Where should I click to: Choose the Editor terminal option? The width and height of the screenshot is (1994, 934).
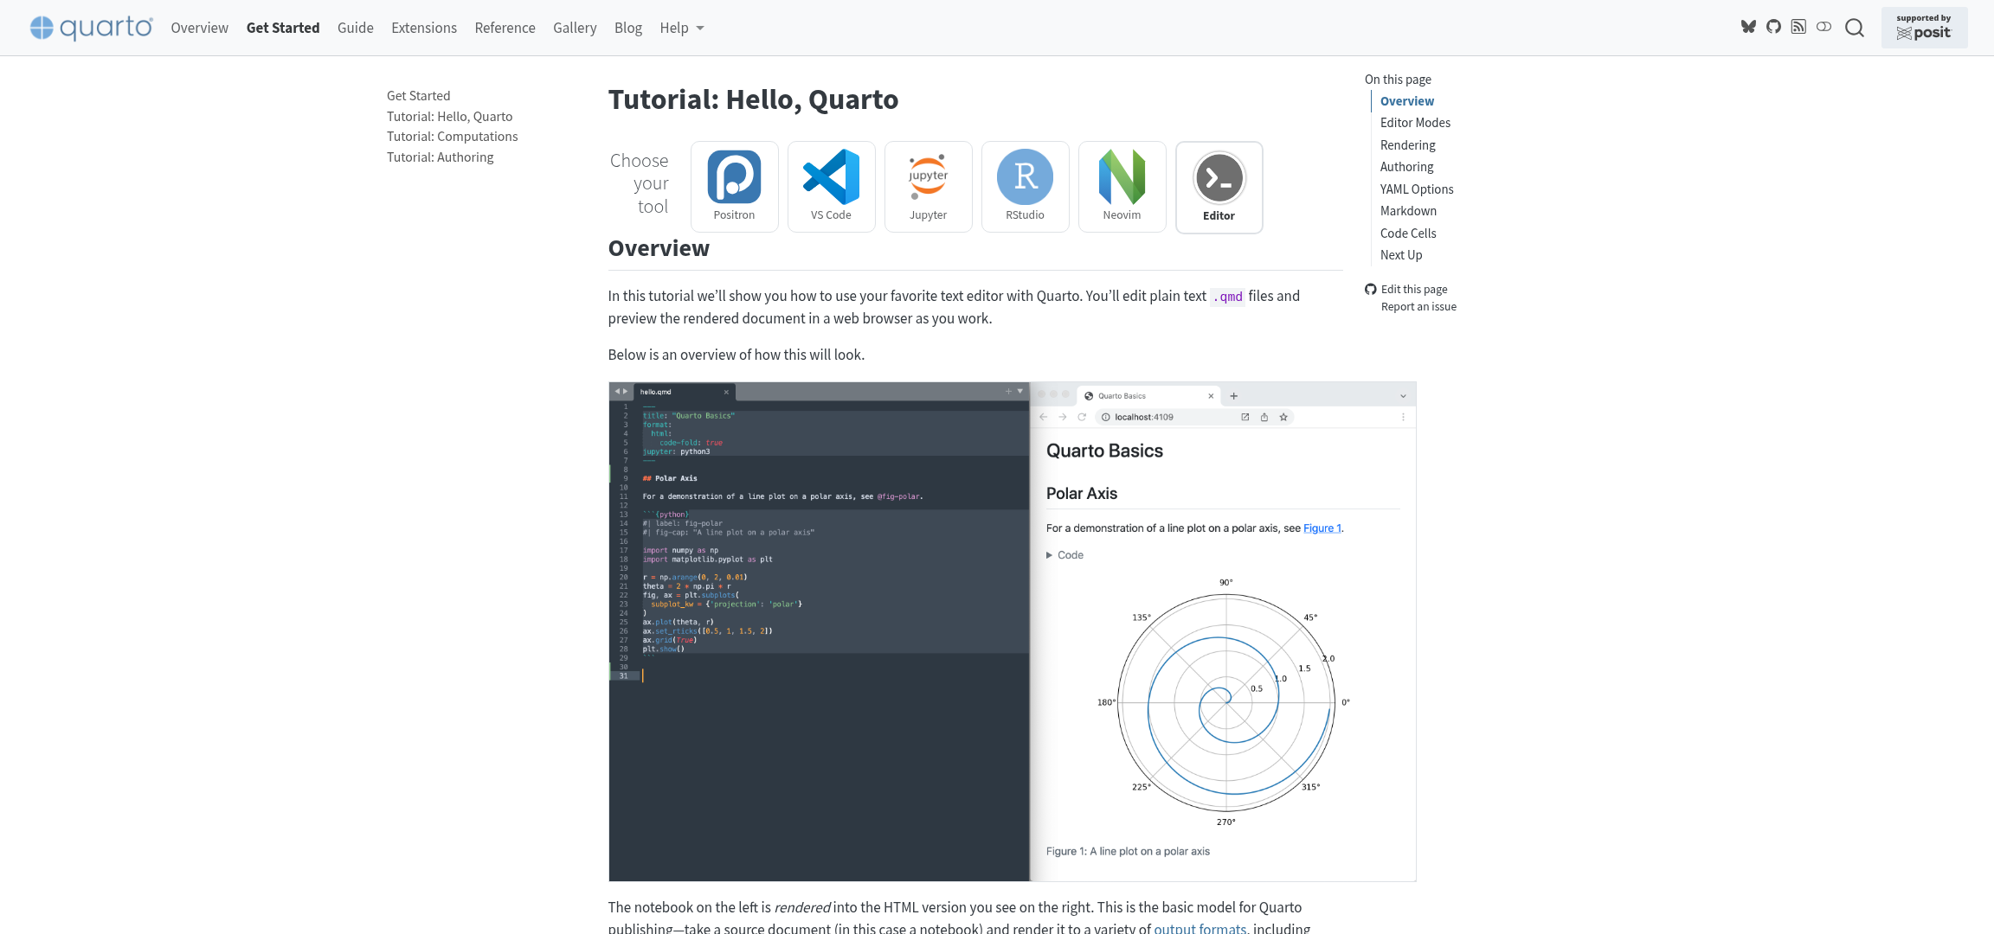coord(1219,186)
